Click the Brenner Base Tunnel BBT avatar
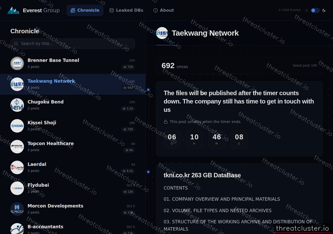This screenshot has height=234, width=333. click(x=17, y=63)
